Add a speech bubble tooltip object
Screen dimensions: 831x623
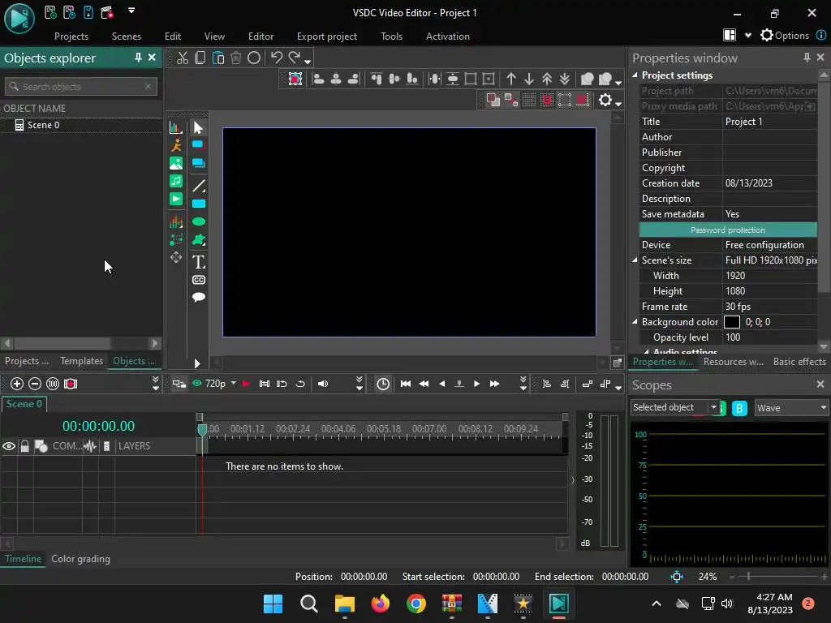[x=198, y=297]
